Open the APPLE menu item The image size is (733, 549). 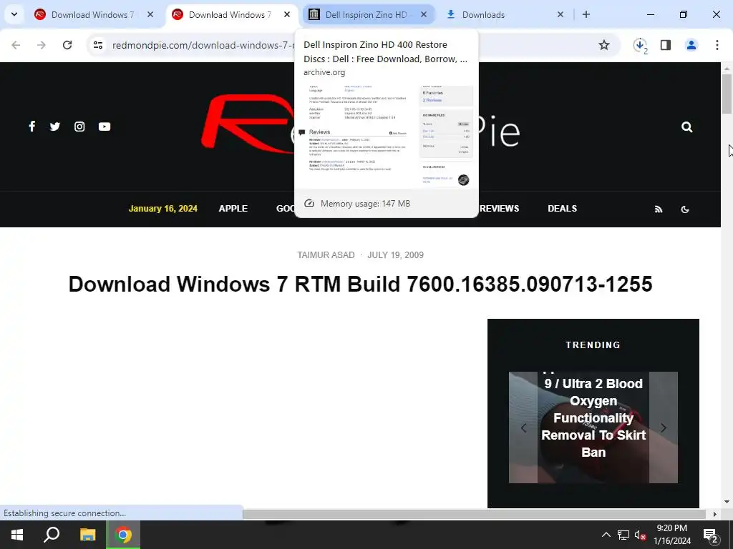(233, 209)
